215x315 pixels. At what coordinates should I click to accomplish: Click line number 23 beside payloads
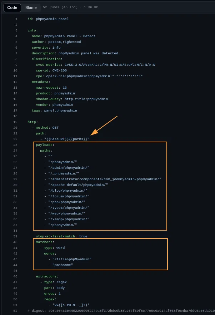click(15, 145)
